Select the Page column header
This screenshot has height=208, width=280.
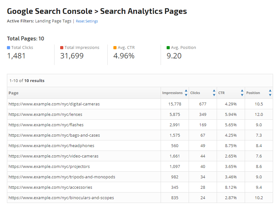pos(14,93)
